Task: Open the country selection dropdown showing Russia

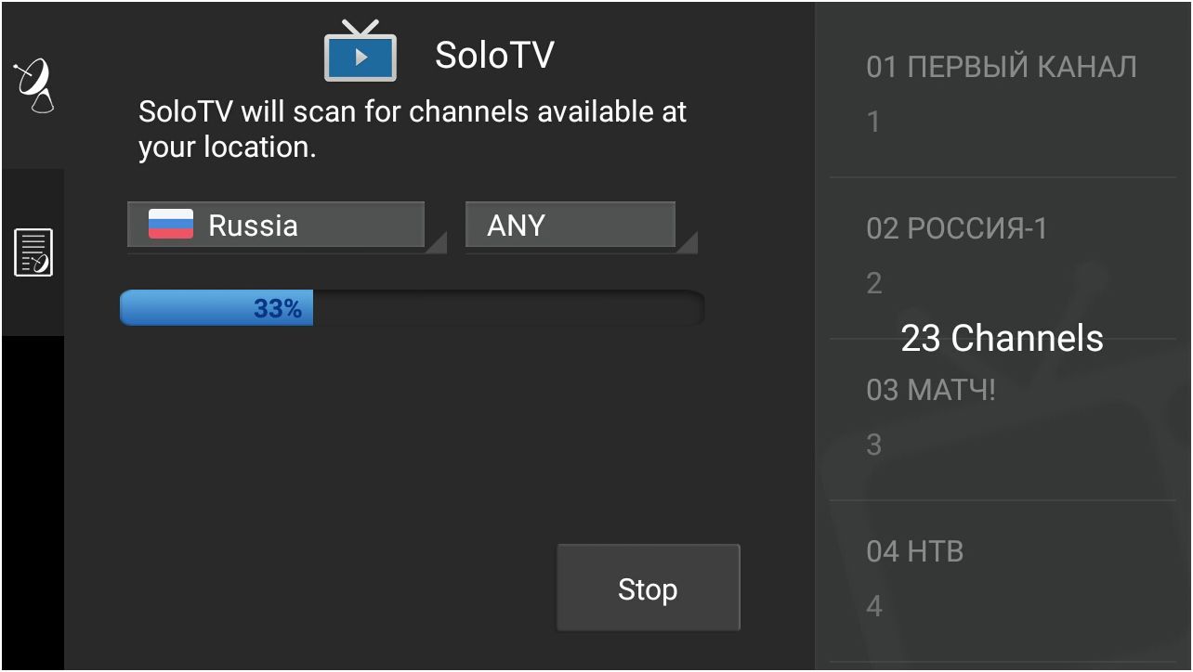Action: pos(275,224)
